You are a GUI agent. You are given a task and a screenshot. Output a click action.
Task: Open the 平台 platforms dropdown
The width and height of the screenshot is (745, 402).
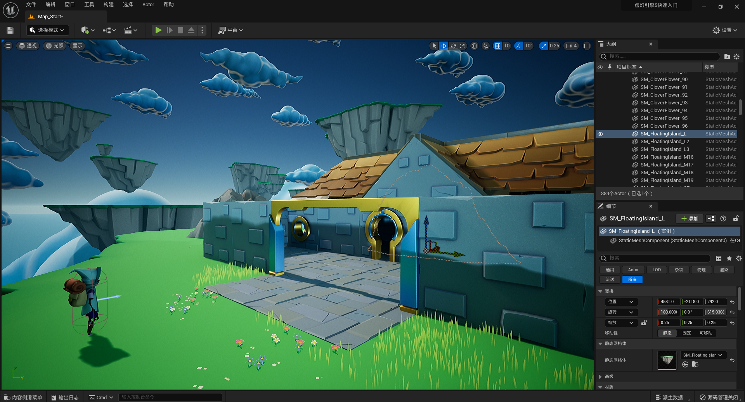click(231, 30)
